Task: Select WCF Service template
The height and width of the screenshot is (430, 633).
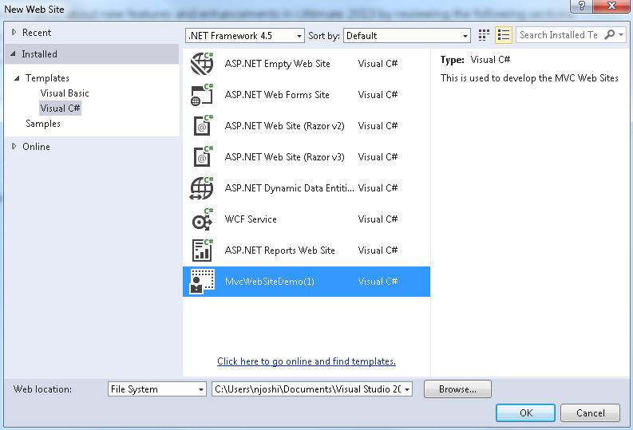Action: pyautogui.click(x=307, y=219)
